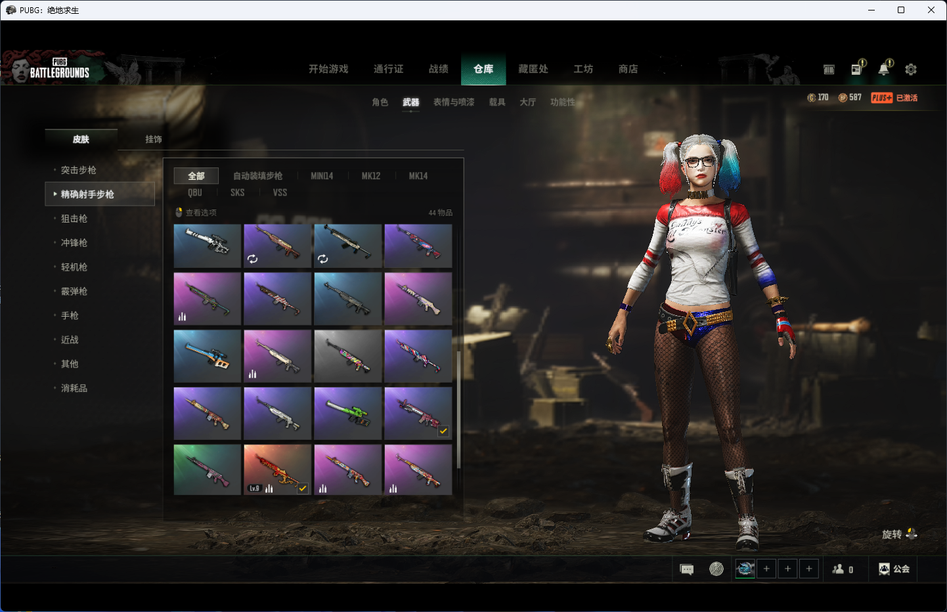Open the 藏匿处 tab

[x=533, y=69]
